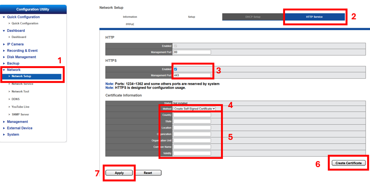370x182 pixels.
Task: Click the HTTPS Management Port field
Action: tap(192, 75)
